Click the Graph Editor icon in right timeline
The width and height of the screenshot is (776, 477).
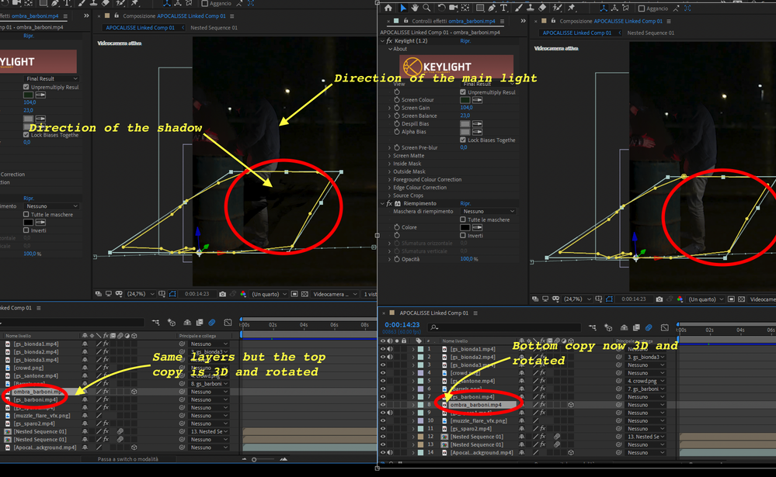point(665,328)
